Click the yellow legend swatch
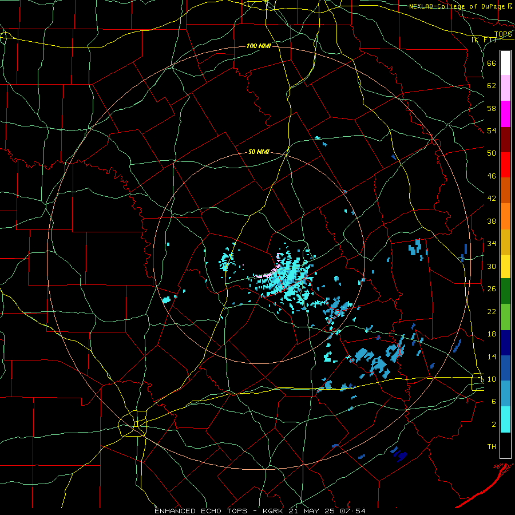Image resolution: width=515 pixels, height=515 pixels. coord(505,267)
